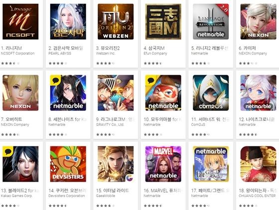Open the Lineage M NCSOFT app icon
The image size is (279, 210).
tap(20, 21)
